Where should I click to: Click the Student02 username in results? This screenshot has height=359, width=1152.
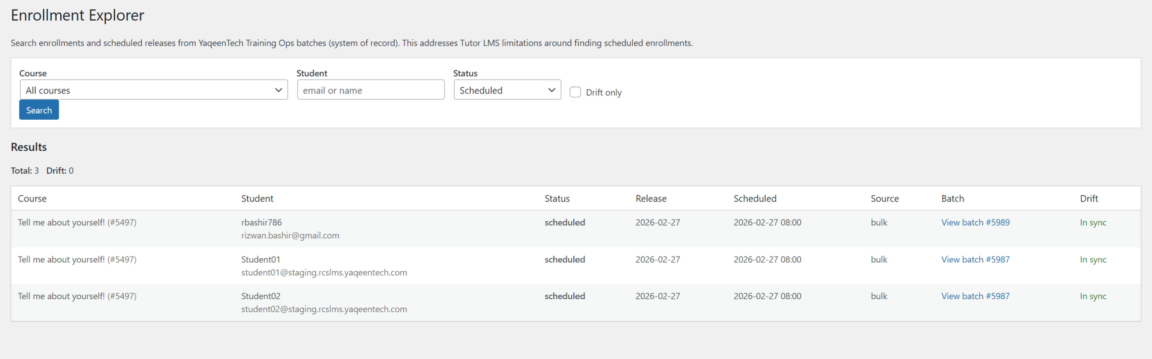click(261, 296)
